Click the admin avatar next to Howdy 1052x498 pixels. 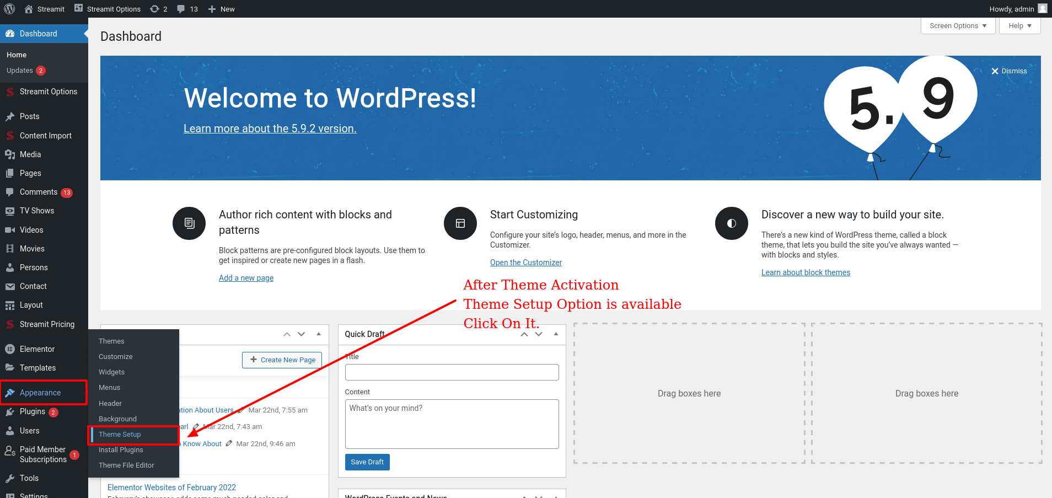[1042, 8]
